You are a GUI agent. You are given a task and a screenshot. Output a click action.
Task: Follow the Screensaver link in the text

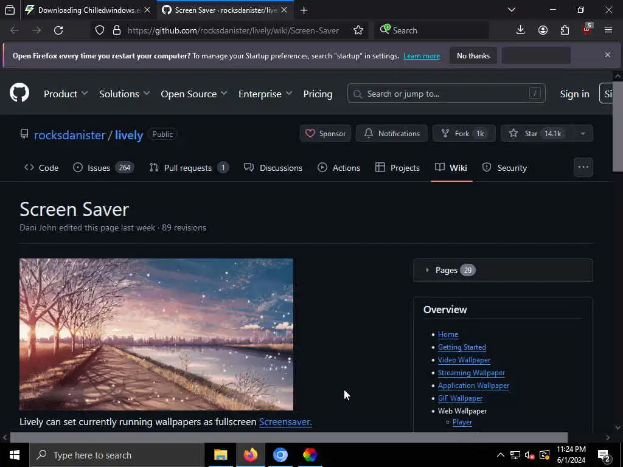pyautogui.click(x=285, y=422)
